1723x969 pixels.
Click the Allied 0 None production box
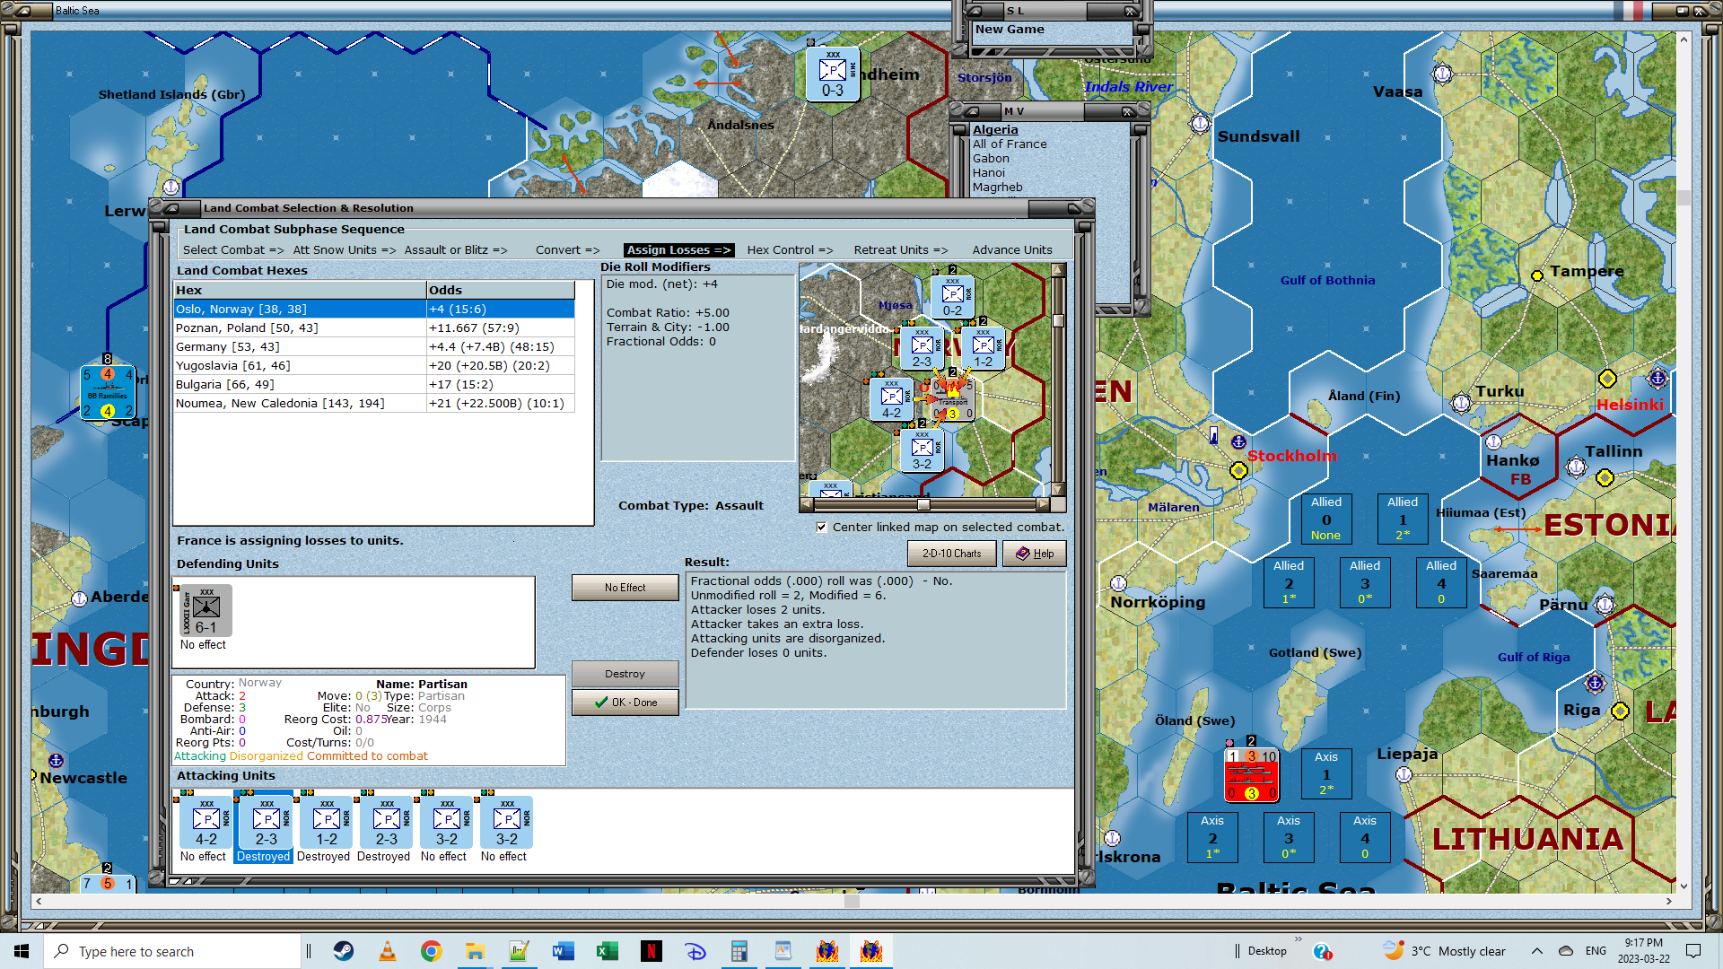[1326, 519]
